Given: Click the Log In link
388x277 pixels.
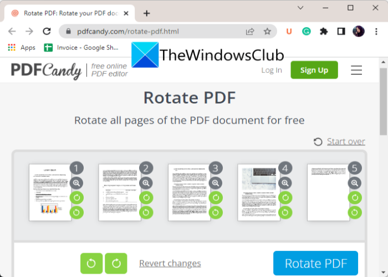Looking at the screenshot, I should [272, 70].
